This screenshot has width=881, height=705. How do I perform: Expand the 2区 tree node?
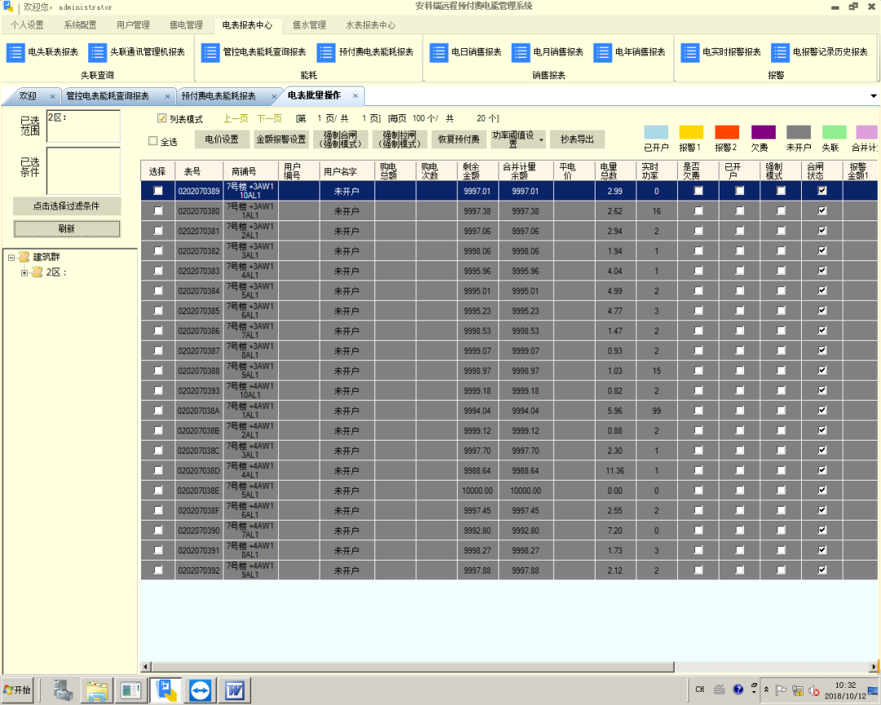coord(24,273)
